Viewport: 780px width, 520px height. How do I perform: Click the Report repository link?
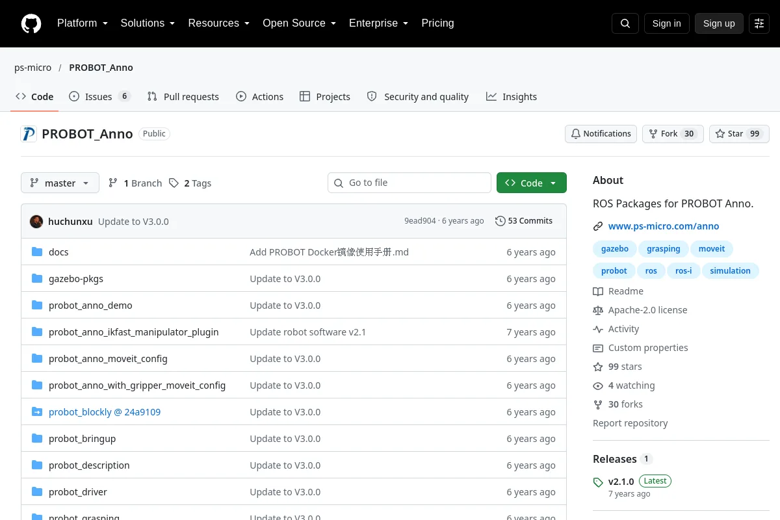[630, 423]
